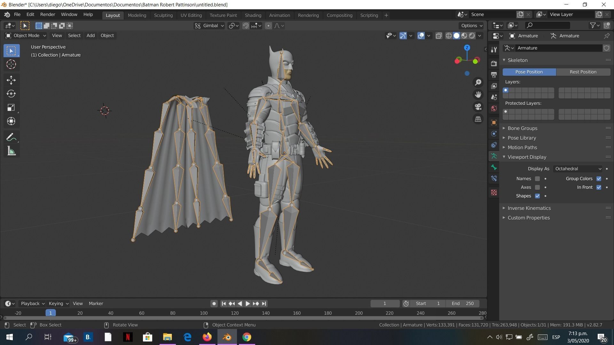Select the Move tool

(x=11, y=80)
